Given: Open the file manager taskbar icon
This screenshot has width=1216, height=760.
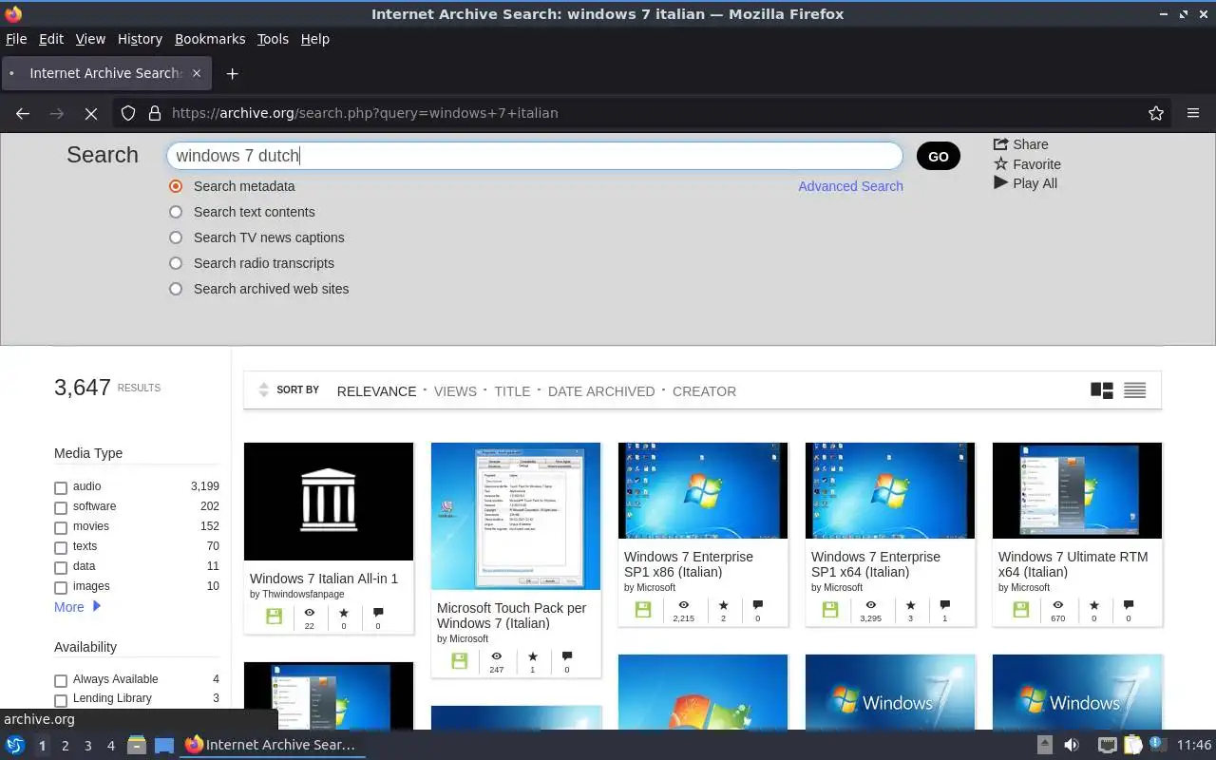Looking at the screenshot, I should click(x=136, y=745).
